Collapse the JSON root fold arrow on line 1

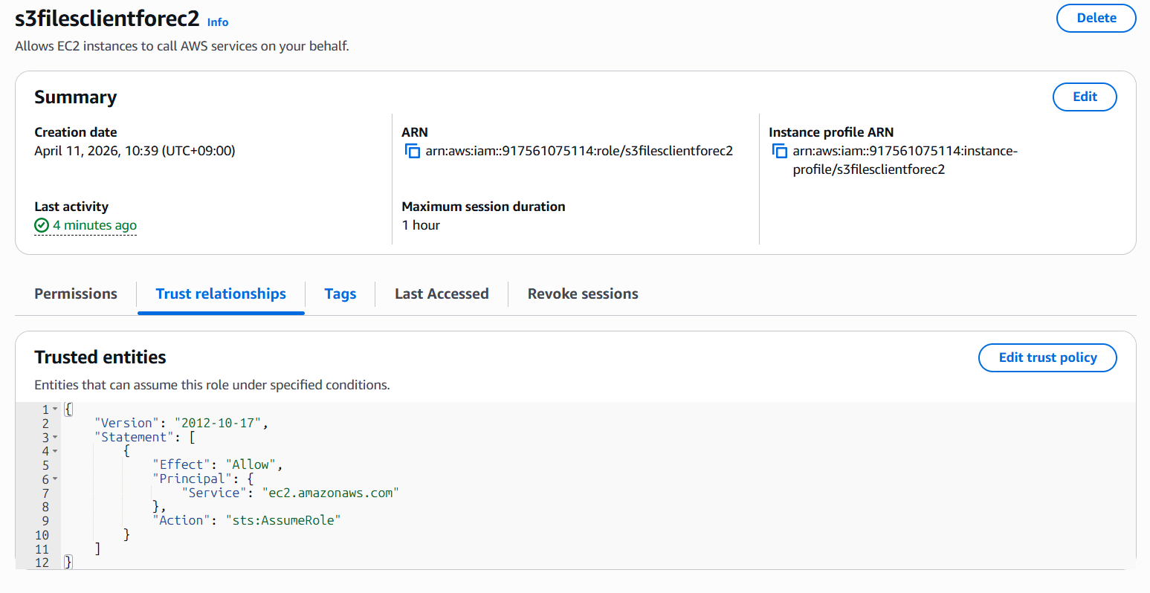[x=55, y=409]
